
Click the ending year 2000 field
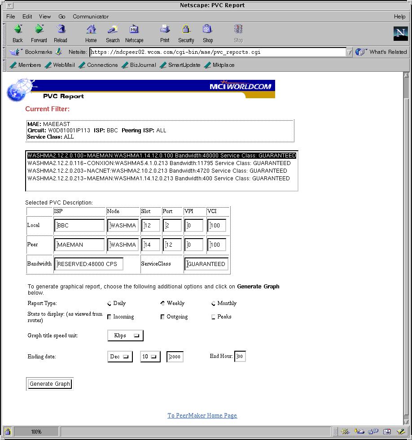click(x=175, y=357)
